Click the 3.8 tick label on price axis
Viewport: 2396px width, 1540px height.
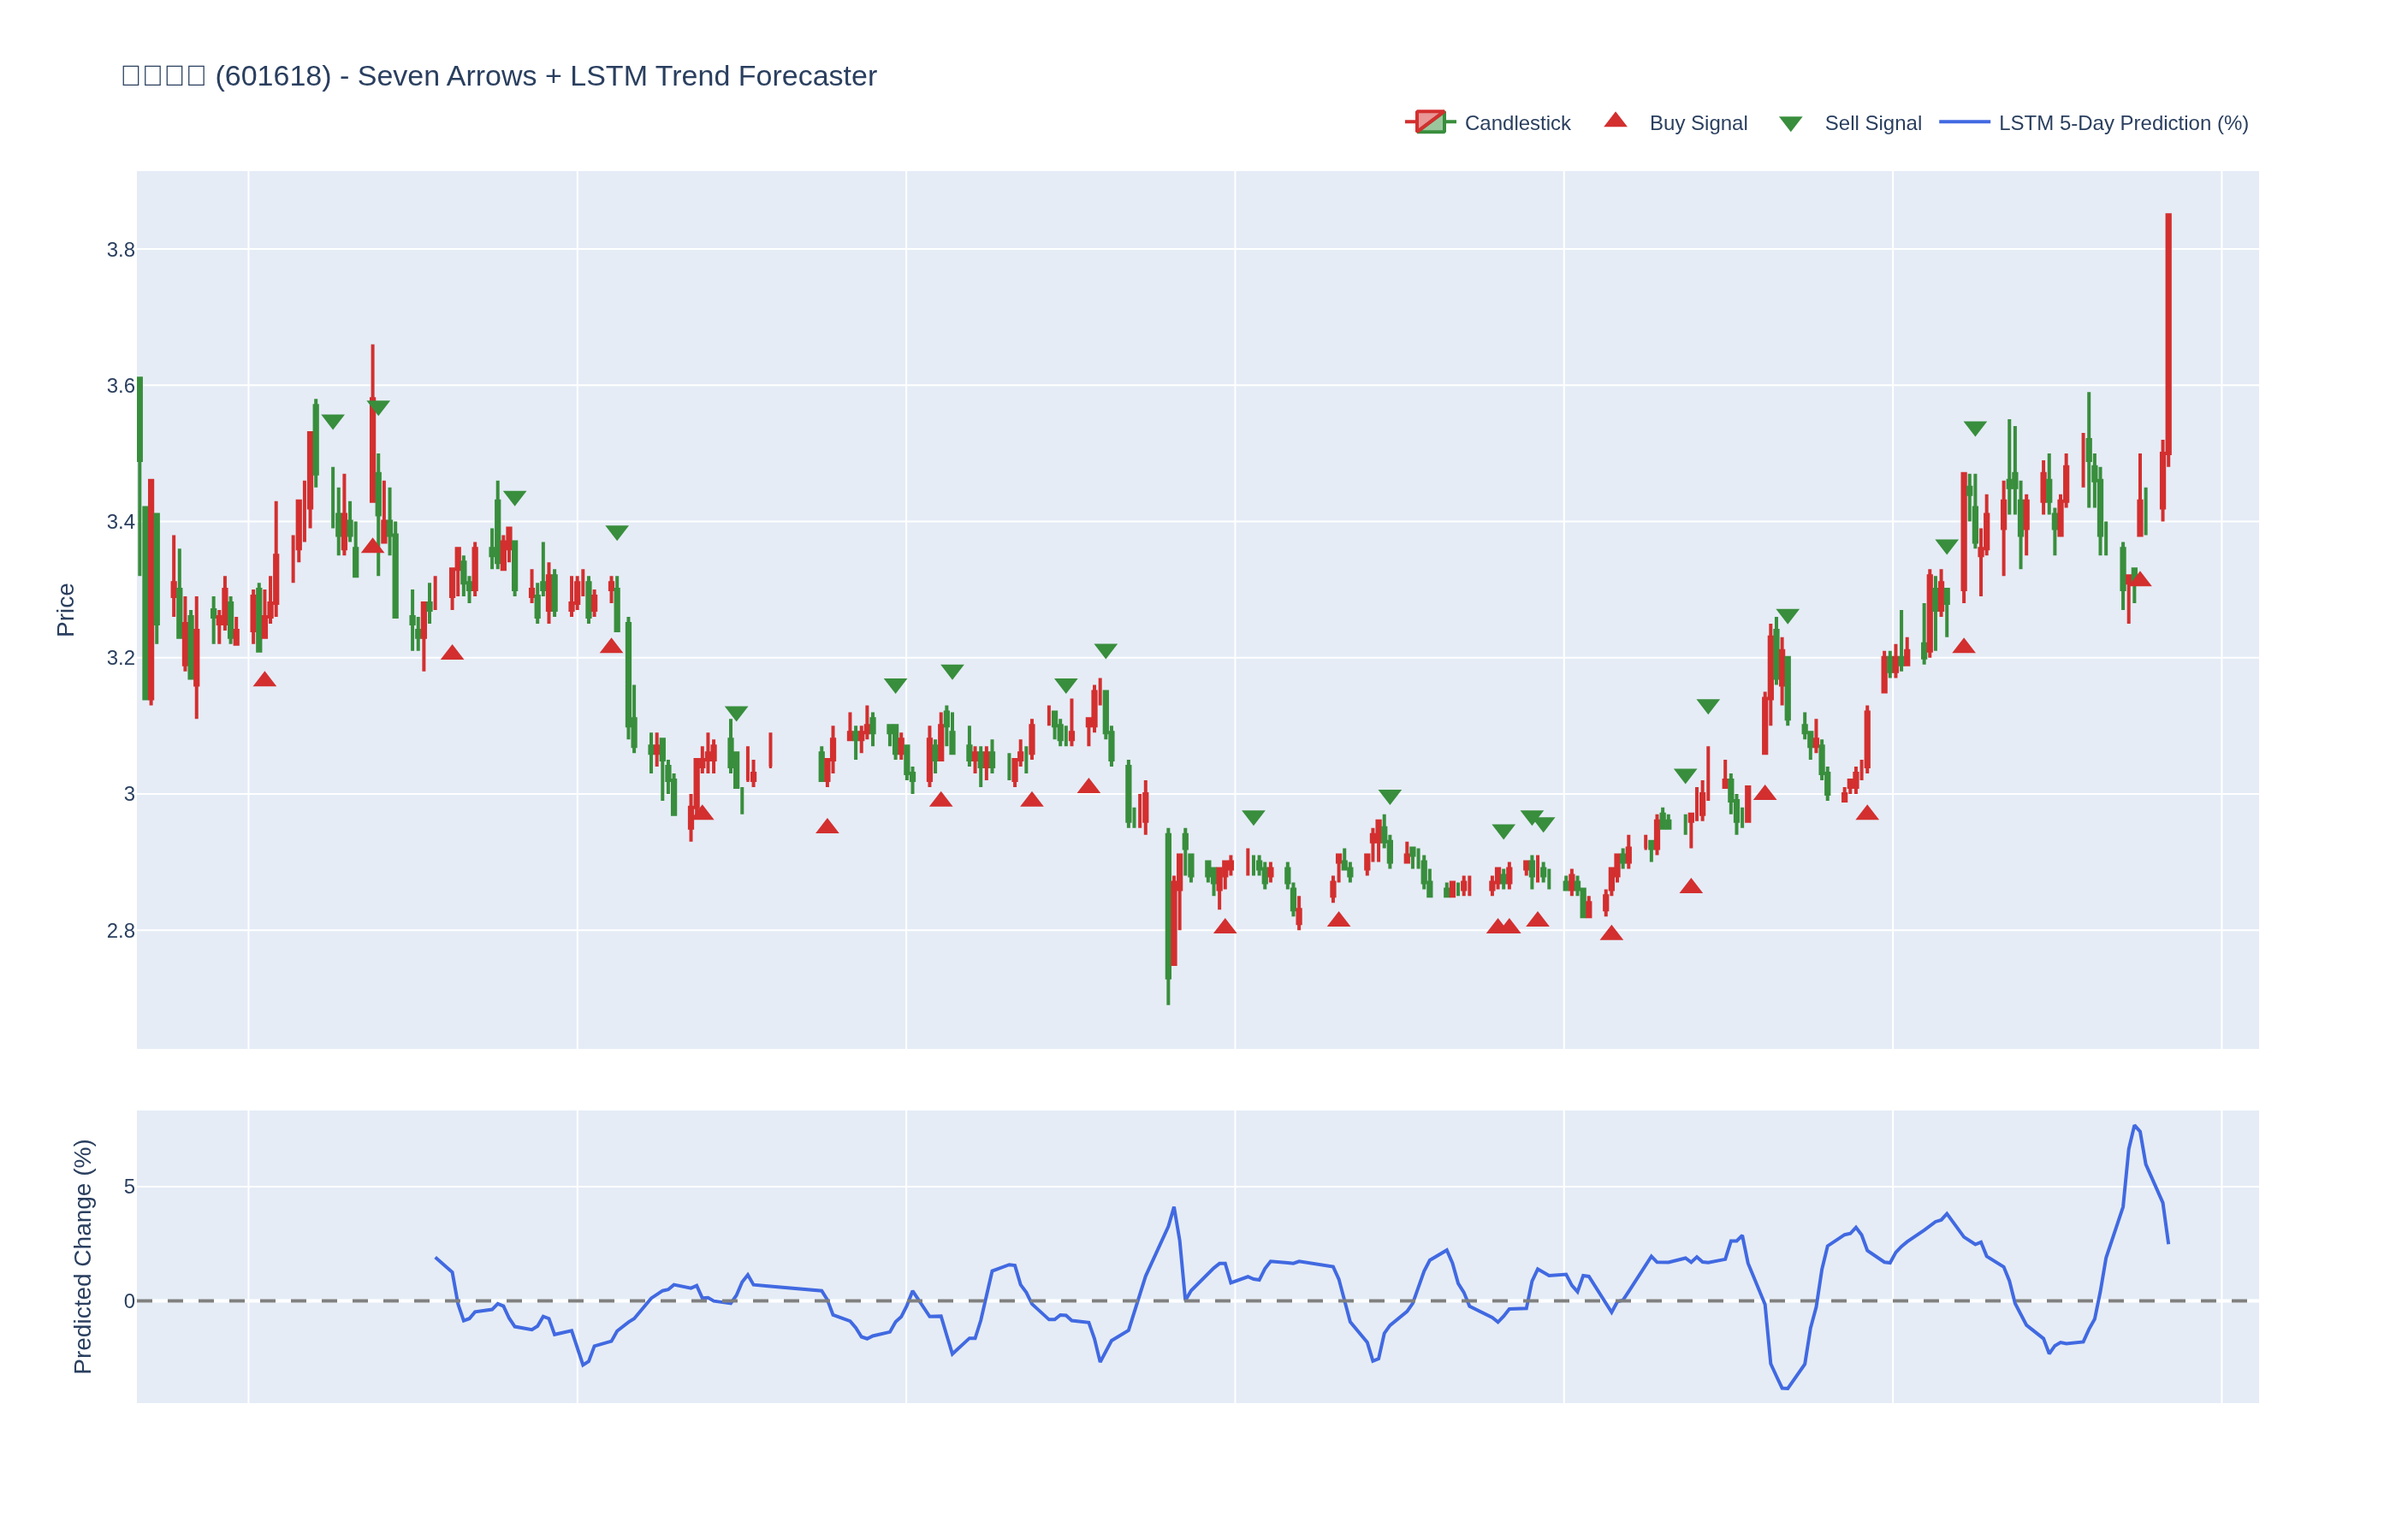point(120,250)
